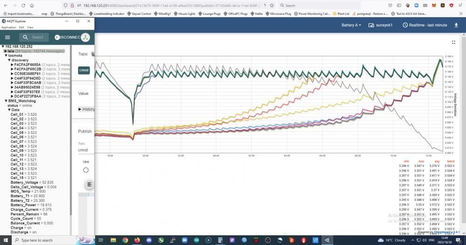Switch to Firefox on the taskbar
The image size is (466, 245).
pyautogui.click(x=137, y=240)
